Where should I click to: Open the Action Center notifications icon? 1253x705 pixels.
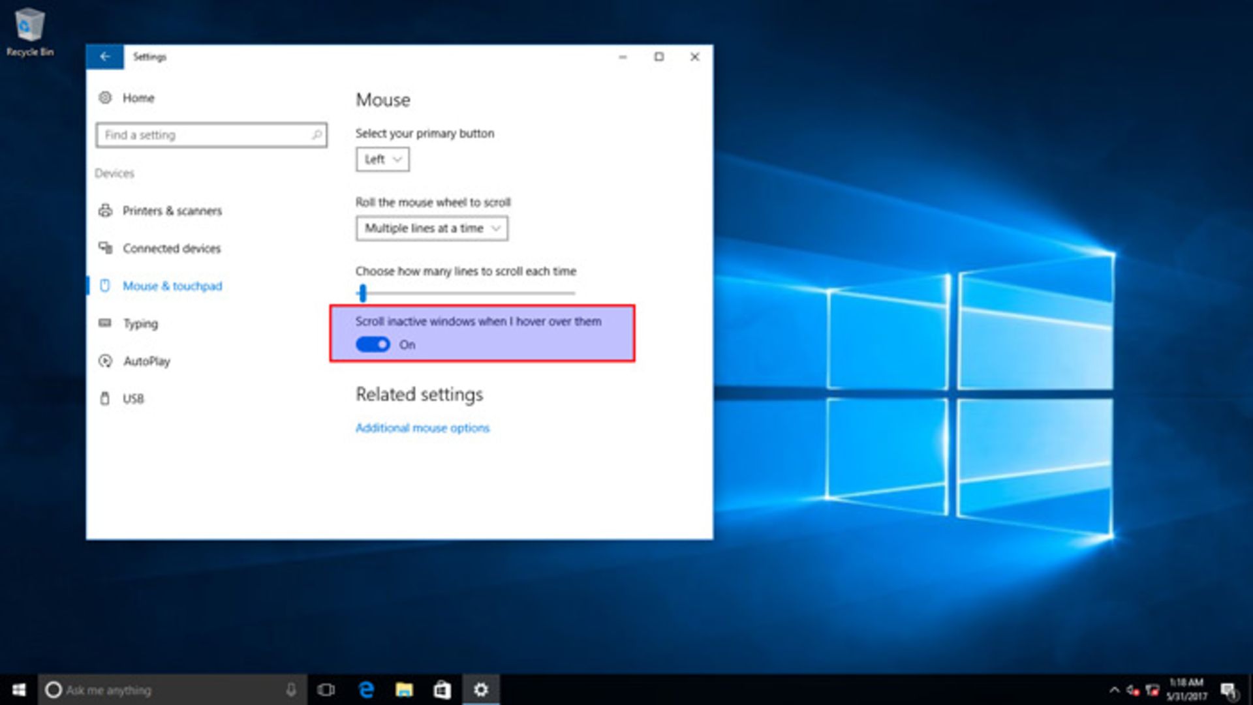click(1230, 690)
